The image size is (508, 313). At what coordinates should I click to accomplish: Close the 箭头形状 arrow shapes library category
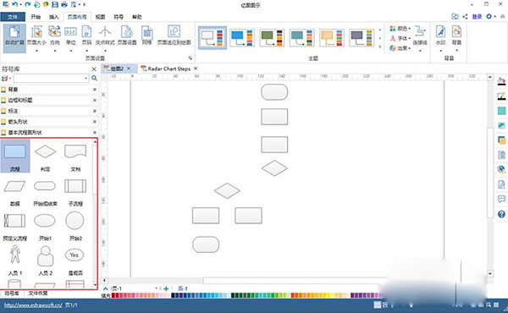95,122
